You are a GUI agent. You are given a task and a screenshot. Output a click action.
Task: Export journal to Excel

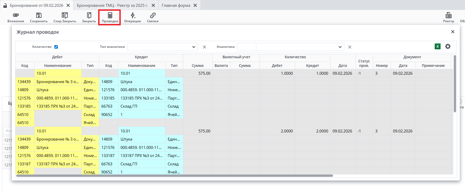(438, 46)
